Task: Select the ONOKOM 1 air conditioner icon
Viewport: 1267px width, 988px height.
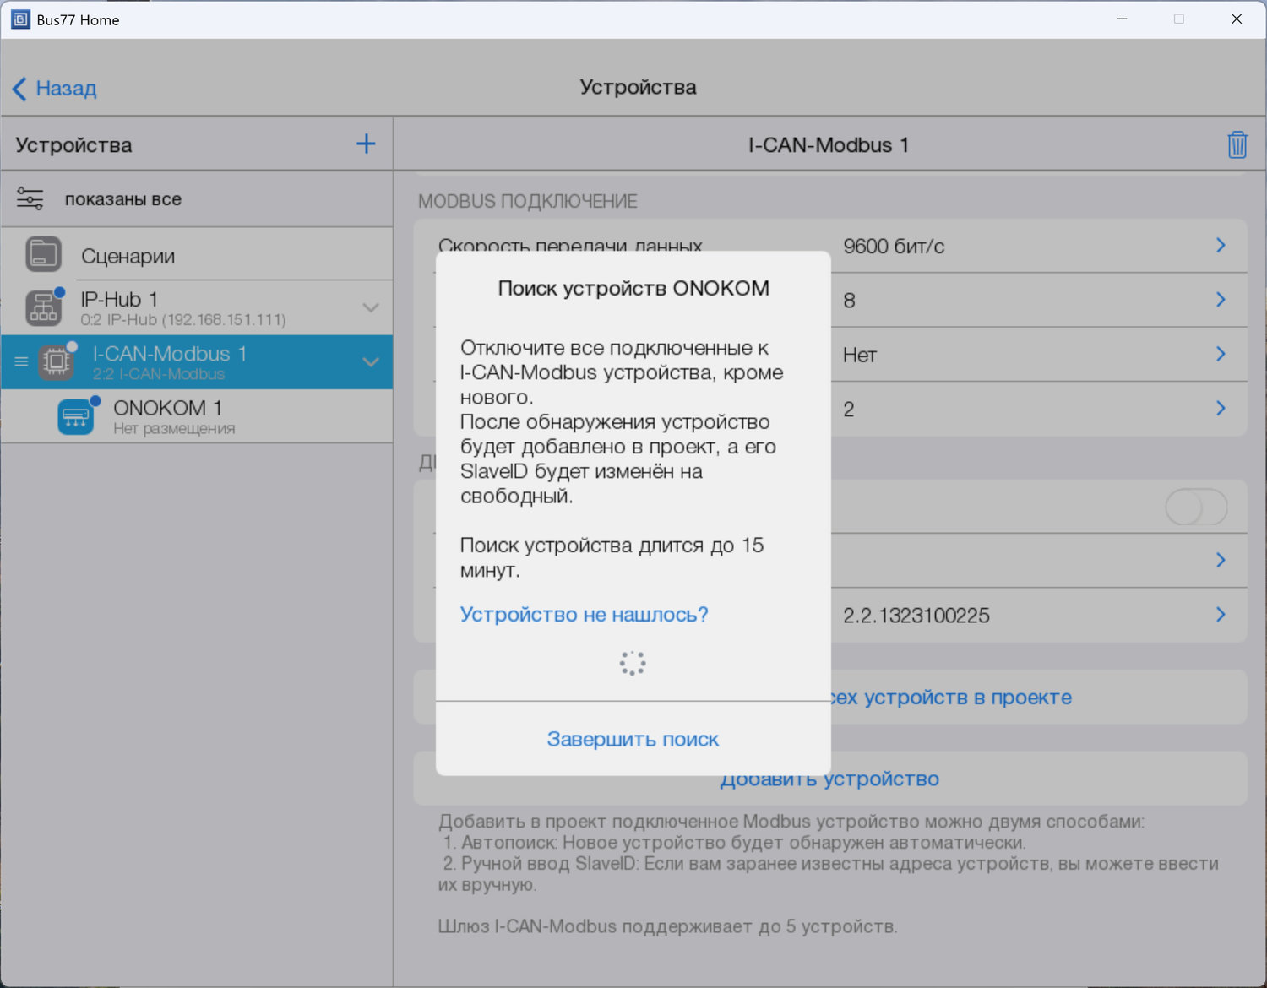Action: [76, 417]
